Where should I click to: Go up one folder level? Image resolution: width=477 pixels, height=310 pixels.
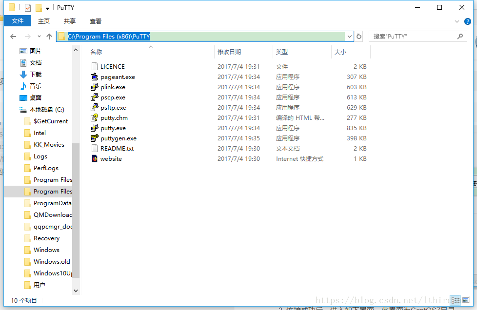[x=49, y=37]
